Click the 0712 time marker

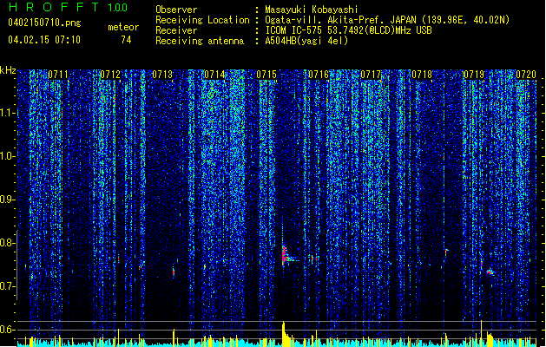pyautogui.click(x=110, y=75)
